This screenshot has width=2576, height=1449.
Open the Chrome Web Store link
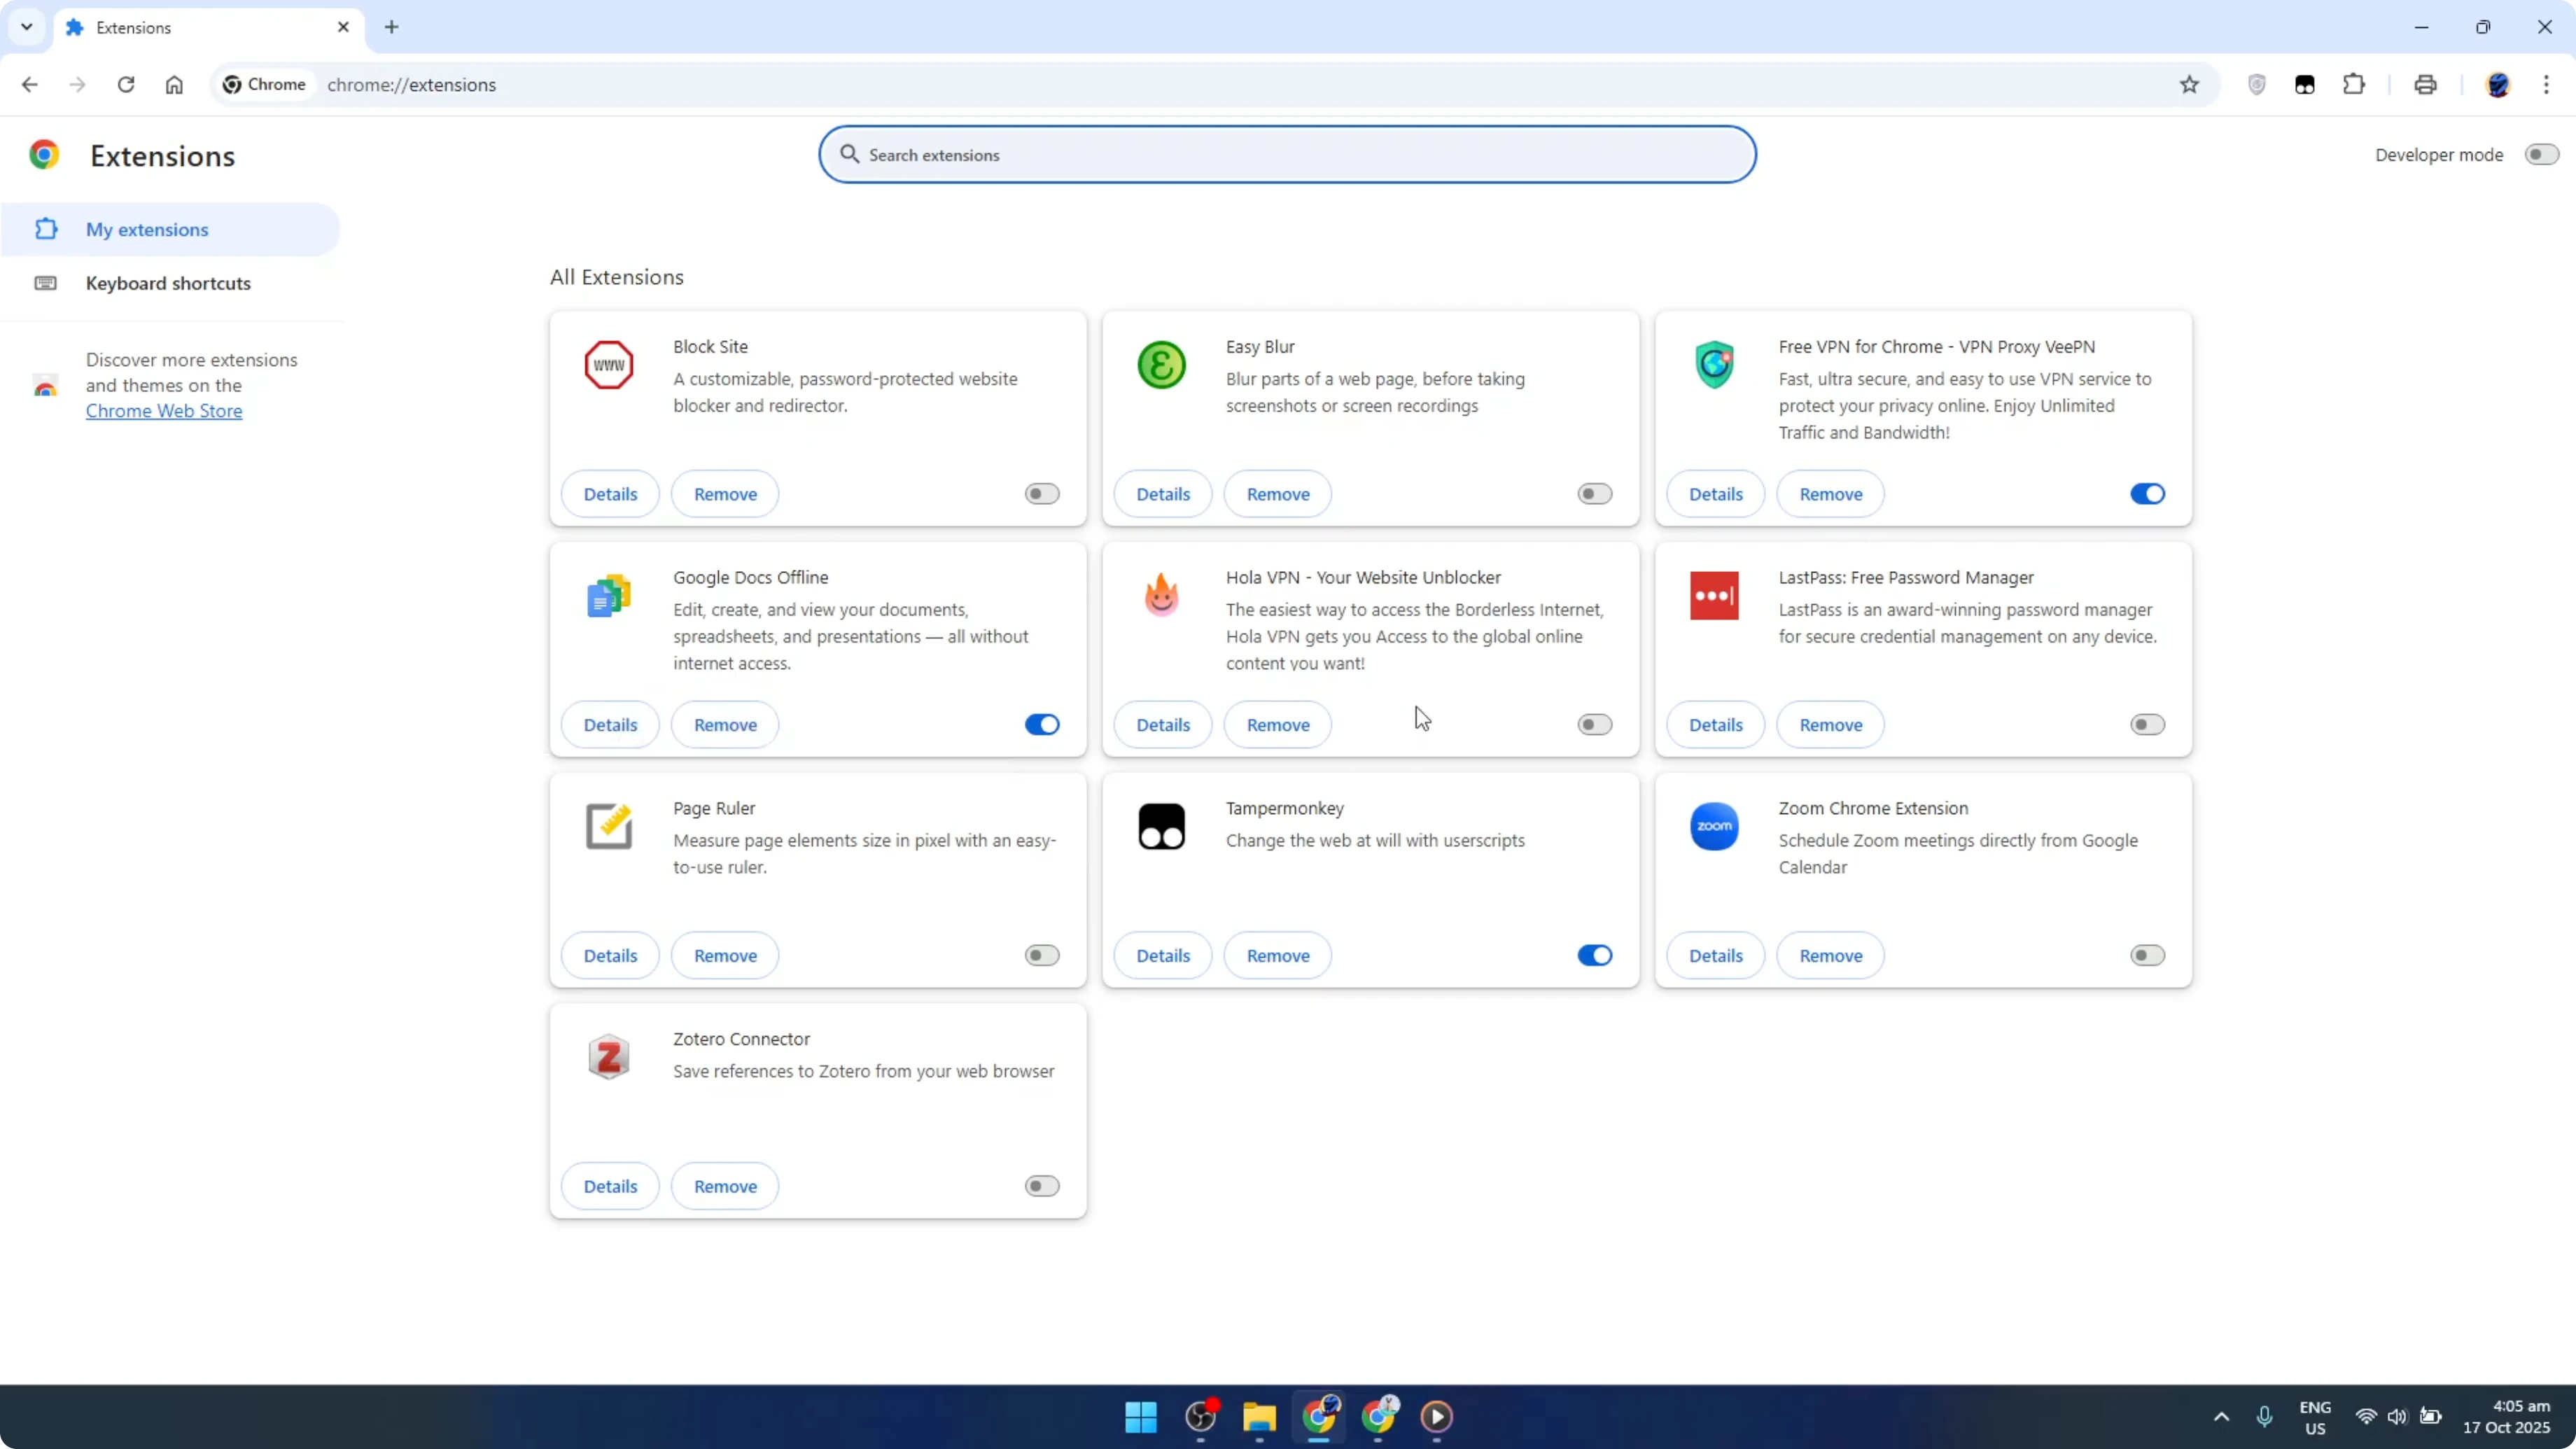(x=164, y=411)
